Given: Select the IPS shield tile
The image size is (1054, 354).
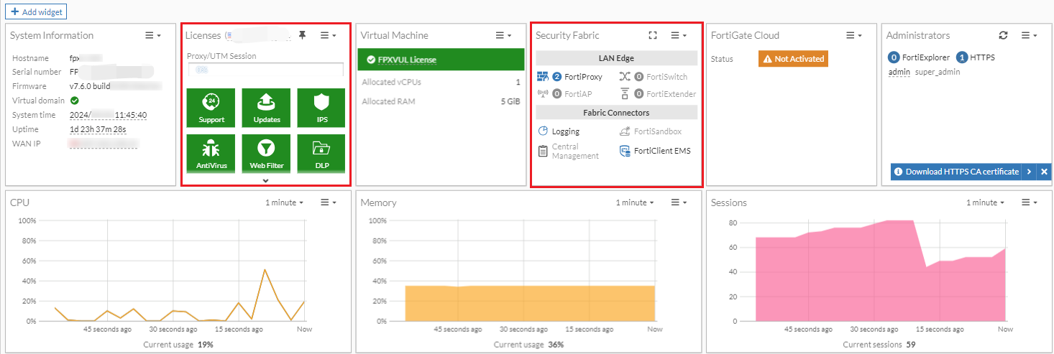Looking at the screenshot, I should [321, 107].
